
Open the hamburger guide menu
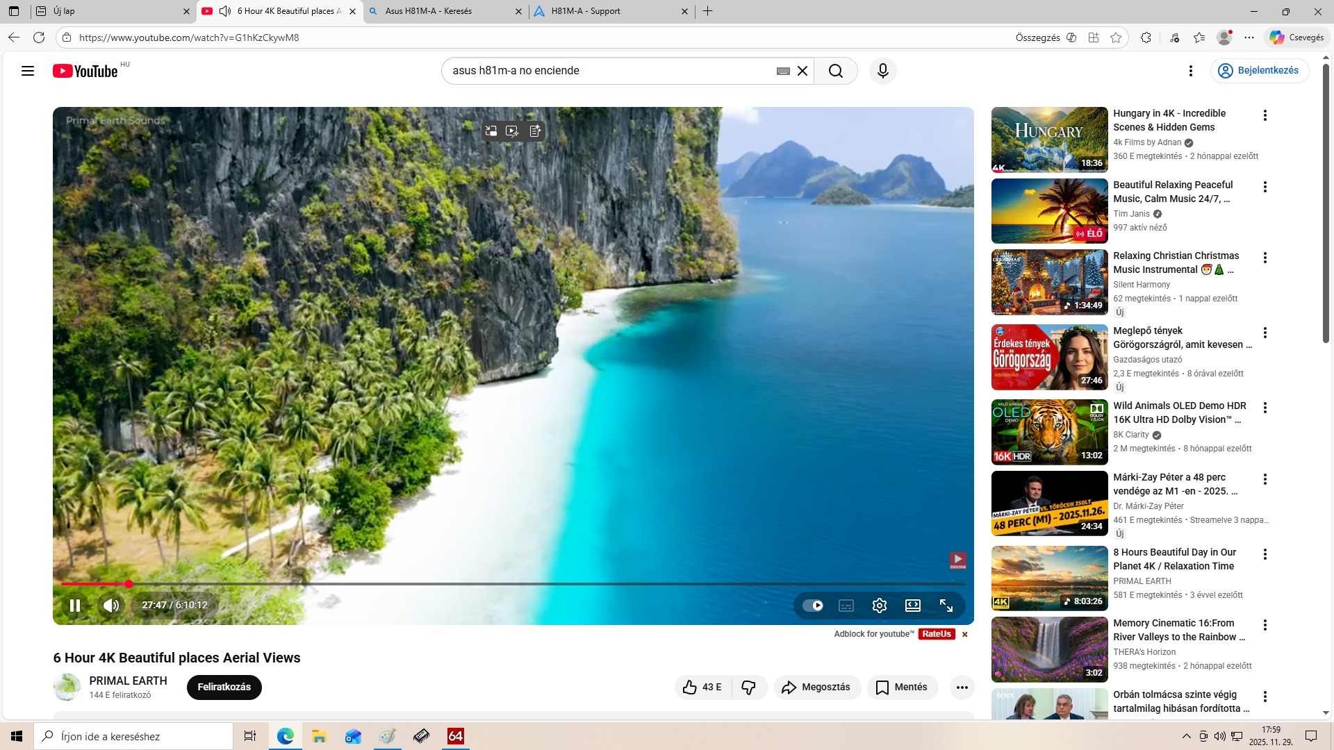(28, 71)
